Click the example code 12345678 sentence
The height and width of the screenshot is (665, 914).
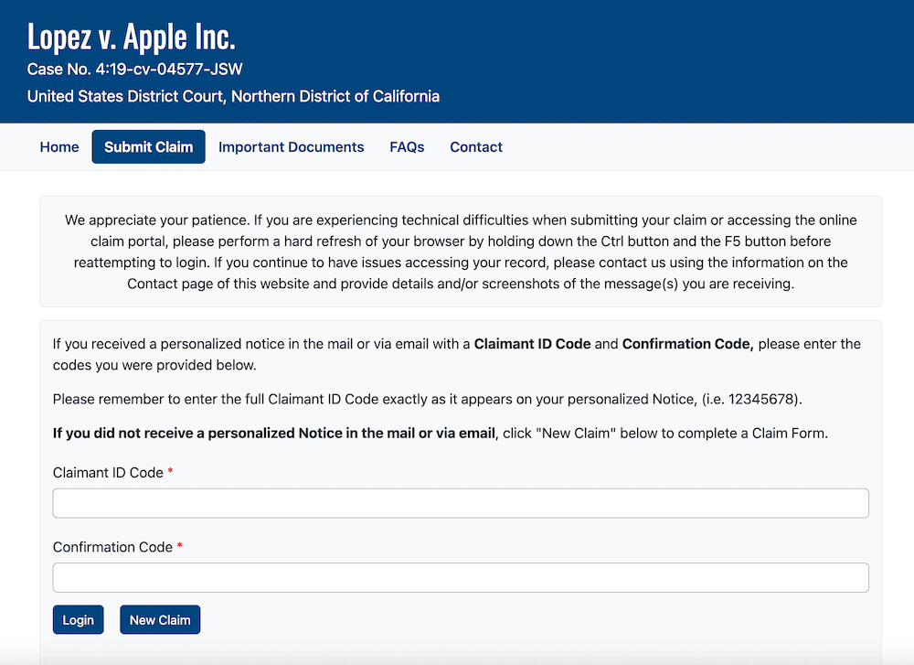[x=427, y=399]
